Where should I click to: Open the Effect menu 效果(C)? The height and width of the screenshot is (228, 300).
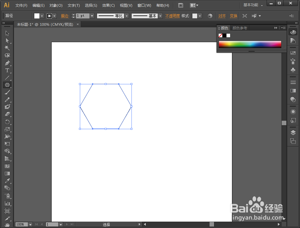108,5
